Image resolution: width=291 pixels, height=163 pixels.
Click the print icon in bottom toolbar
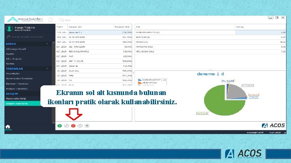tap(87, 126)
